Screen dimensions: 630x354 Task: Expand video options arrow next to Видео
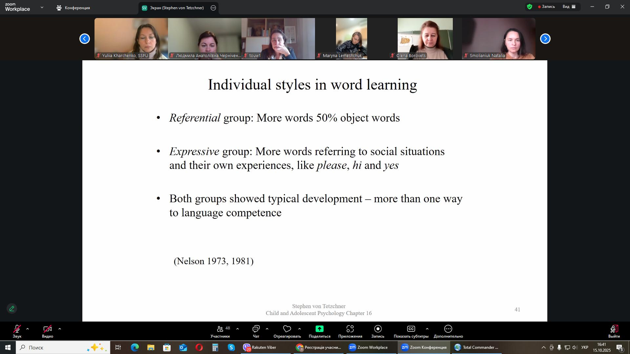click(x=60, y=329)
